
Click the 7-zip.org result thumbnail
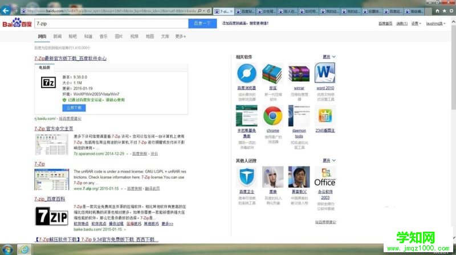click(x=52, y=179)
